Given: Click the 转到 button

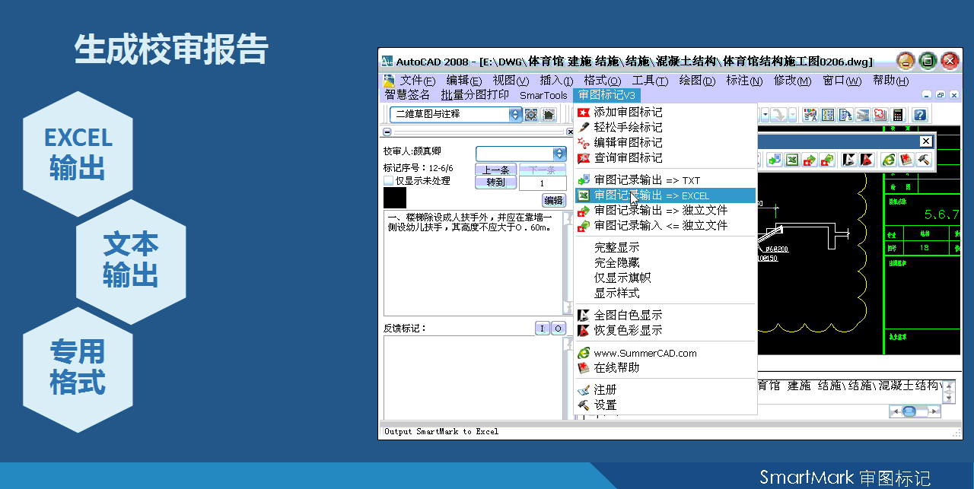Looking at the screenshot, I should [x=495, y=183].
